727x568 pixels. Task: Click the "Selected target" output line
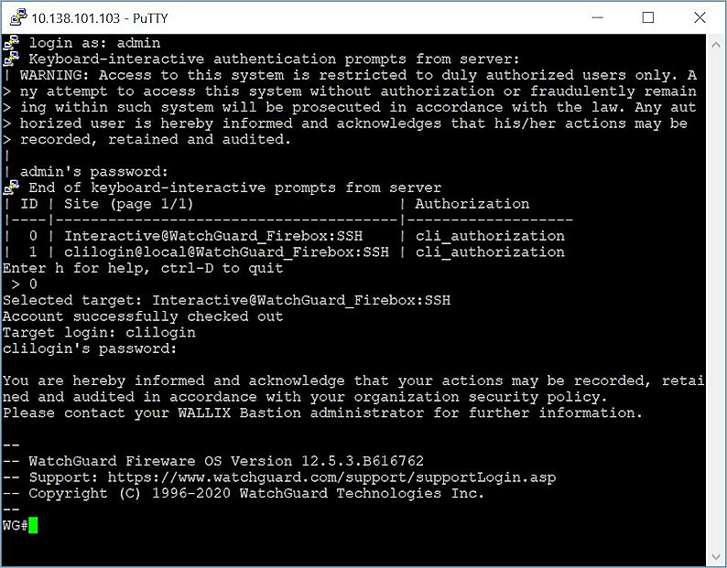pyautogui.click(x=226, y=300)
